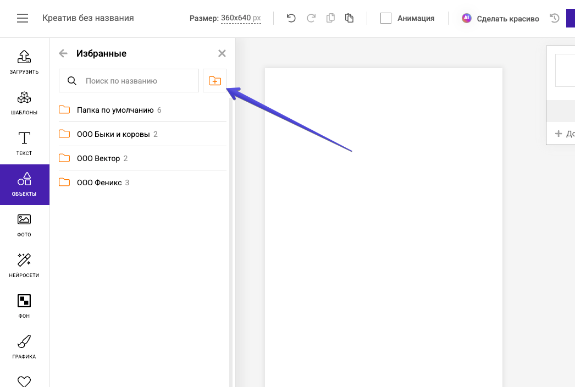Image resolution: width=575 pixels, height=387 pixels.
Task: Click the purple button at top right
Action: [571, 18]
